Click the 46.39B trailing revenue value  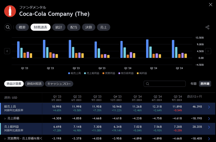point(197,107)
